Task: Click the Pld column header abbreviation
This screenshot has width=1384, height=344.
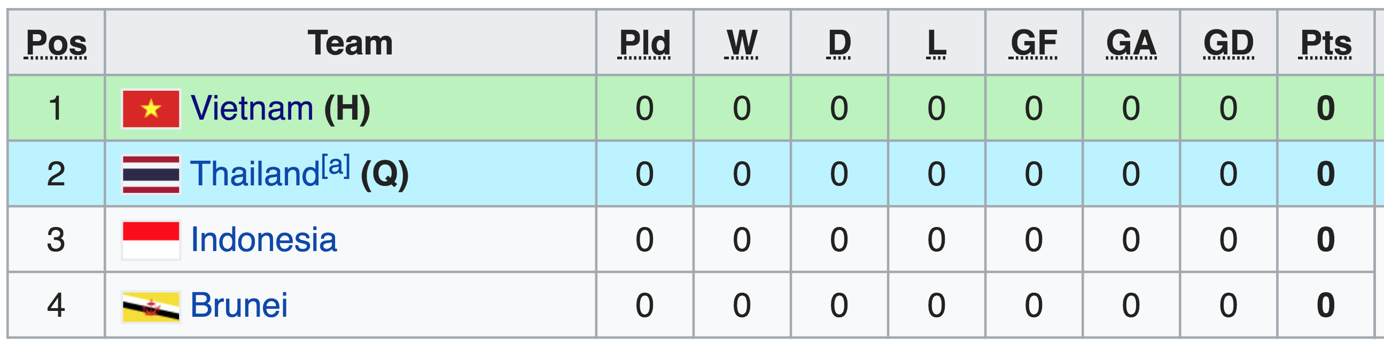Action: point(645,43)
